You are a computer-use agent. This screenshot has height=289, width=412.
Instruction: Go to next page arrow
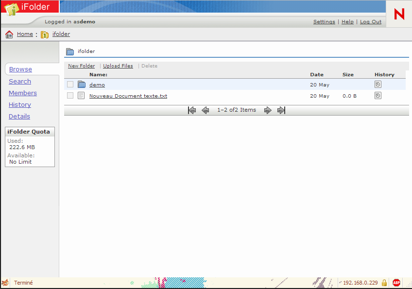(x=268, y=110)
